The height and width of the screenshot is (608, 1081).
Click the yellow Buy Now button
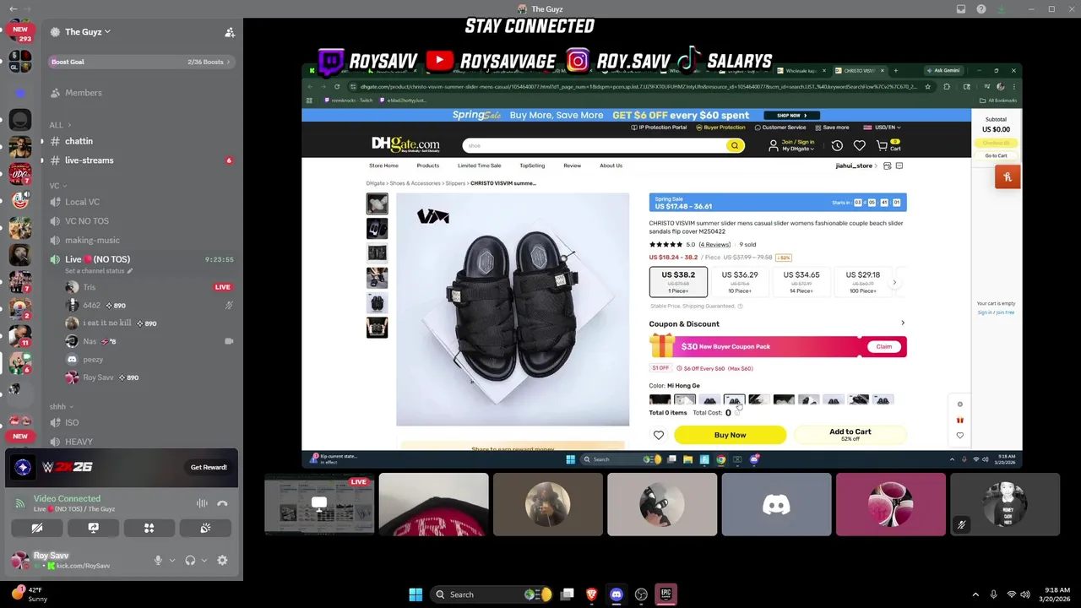(x=730, y=435)
